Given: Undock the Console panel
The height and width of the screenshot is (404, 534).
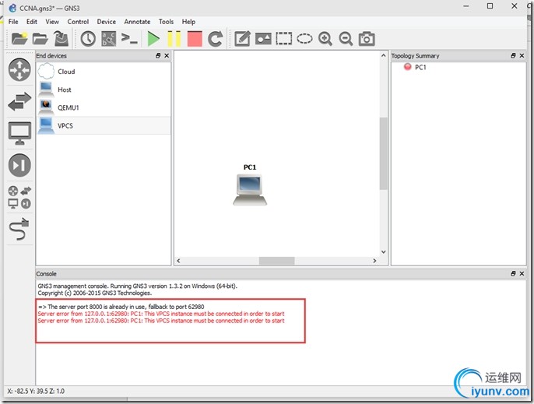Looking at the screenshot, I should 513,273.
